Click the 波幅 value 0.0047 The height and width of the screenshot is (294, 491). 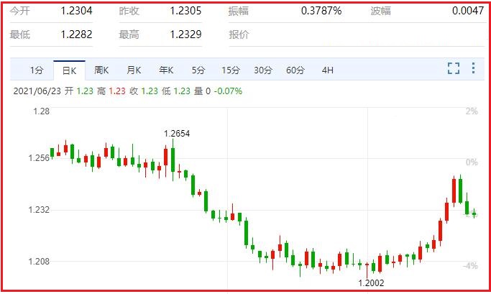coord(468,11)
